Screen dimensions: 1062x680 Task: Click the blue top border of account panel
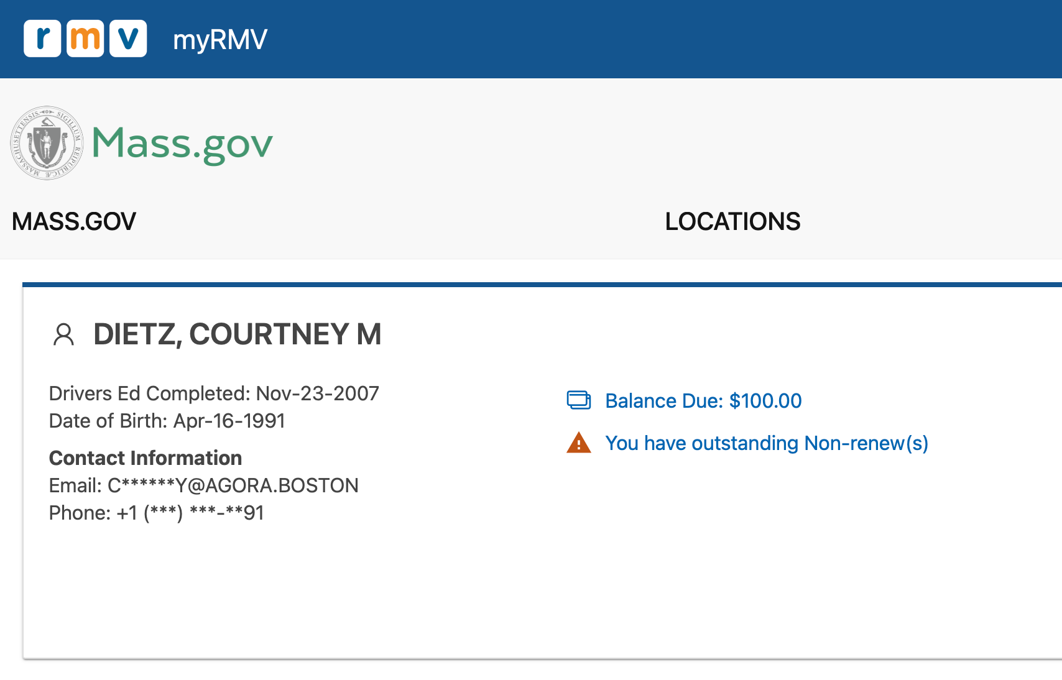tap(541, 285)
